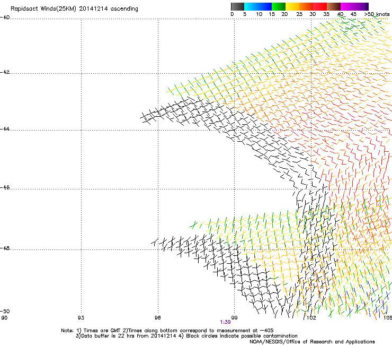392x345 pixels.
Task: Click the '>50 knots' legend label
Action: [x=377, y=14]
